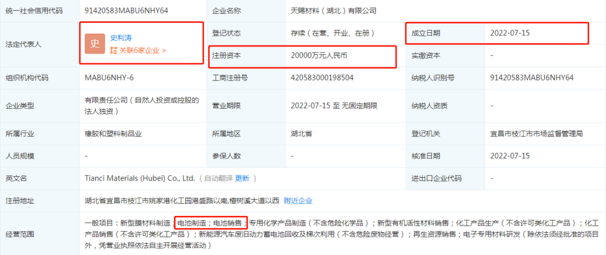Click the 参保人数 label cell

pyautogui.click(x=246, y=156)
